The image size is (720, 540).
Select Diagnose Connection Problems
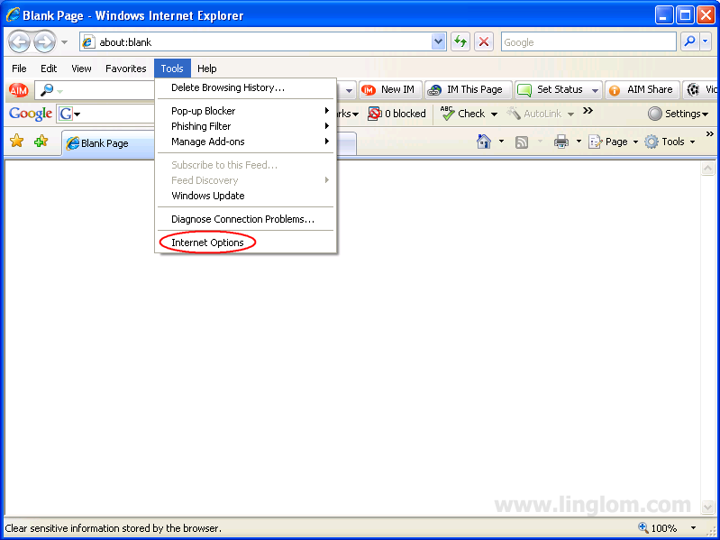246,219
